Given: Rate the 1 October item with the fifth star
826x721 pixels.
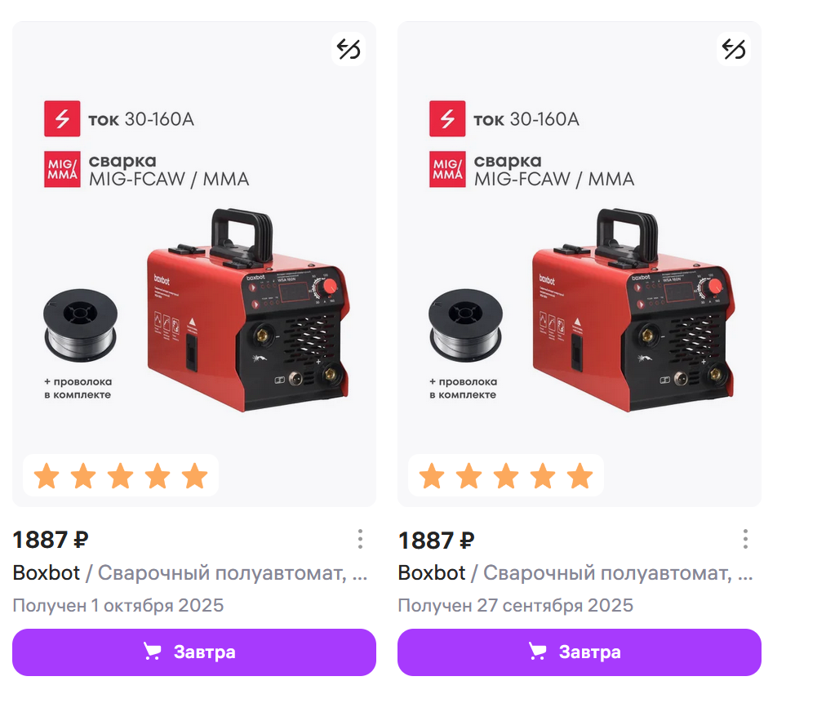Looking at the screenshot, I should pyautogui.click(x=194, y=476).
